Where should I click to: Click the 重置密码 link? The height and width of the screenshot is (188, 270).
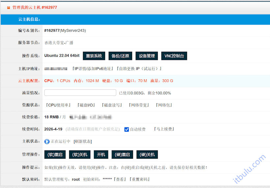click(140, 179)
